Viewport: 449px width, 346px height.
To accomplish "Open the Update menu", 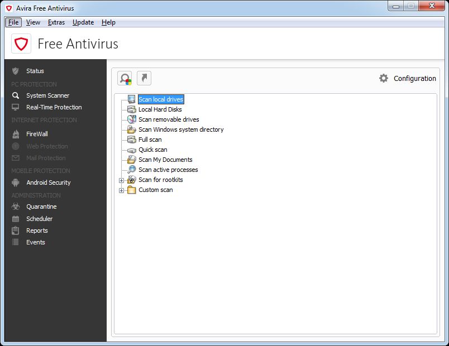I will point(83,22).
